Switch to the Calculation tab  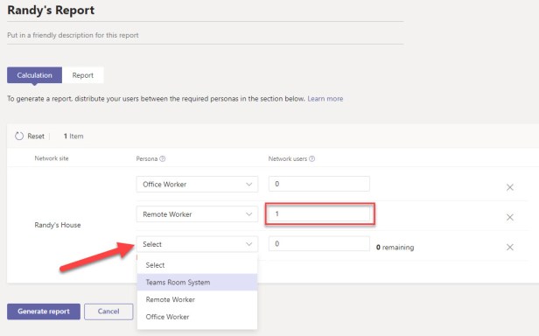pos(34,75)
